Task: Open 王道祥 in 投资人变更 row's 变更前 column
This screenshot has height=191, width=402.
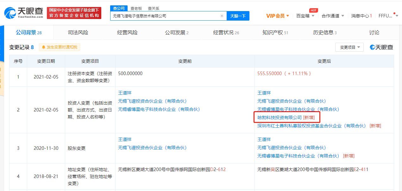Action: click(x=125, y=93)
